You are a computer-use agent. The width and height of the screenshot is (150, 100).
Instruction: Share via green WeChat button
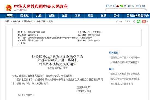click(x=139, y=22)
